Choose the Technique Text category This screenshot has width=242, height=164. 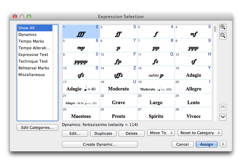pyautogui.click(x=35, y=61)
